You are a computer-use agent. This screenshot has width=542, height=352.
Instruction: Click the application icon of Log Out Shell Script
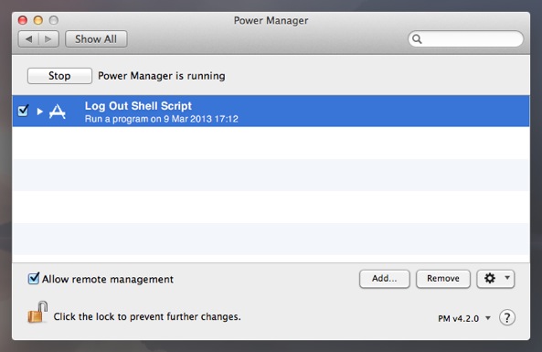coord(58,112)
